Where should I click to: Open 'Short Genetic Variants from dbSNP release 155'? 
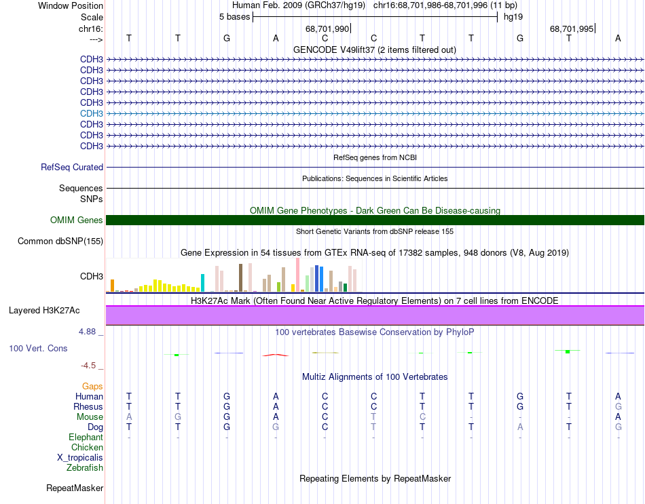click(x=375, y=231)
